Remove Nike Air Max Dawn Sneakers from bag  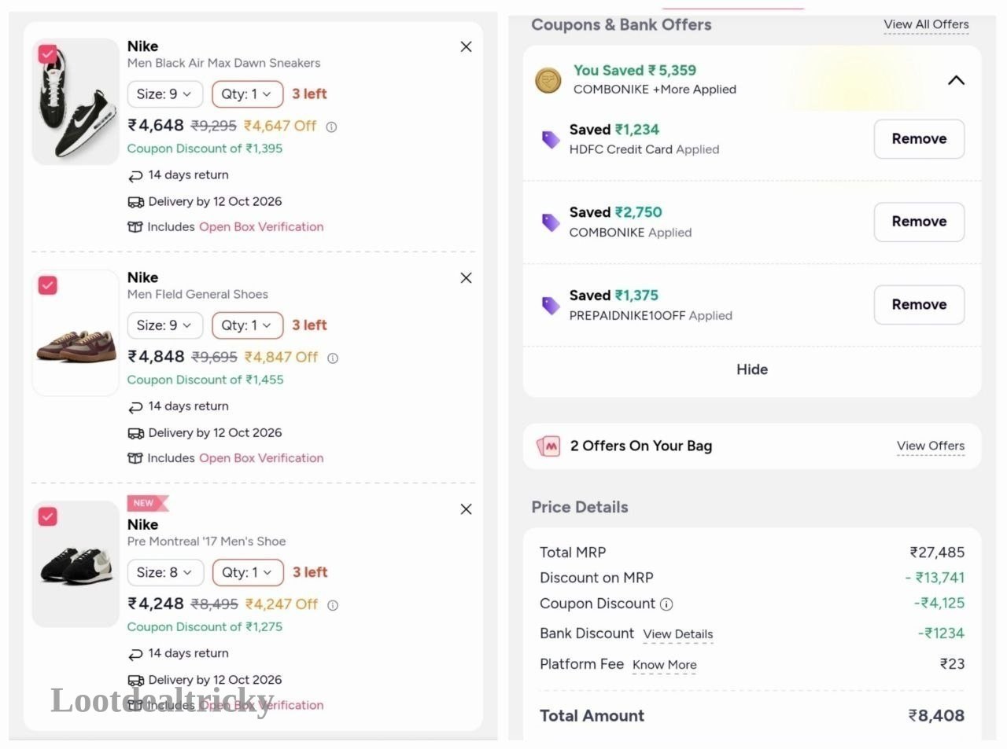click(x=466, y=47)
